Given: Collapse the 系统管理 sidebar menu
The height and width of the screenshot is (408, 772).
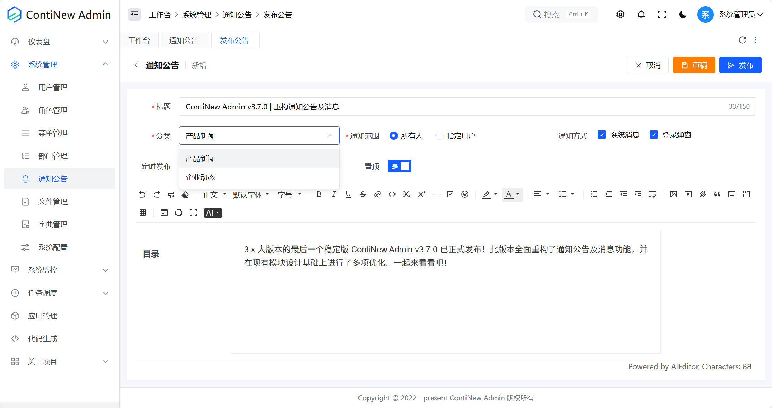Looking at the screenshot, I should pos(60,64).
